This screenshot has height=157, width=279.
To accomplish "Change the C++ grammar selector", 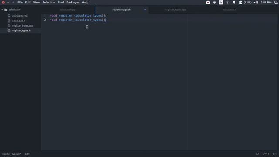I will tap(275, 154).
